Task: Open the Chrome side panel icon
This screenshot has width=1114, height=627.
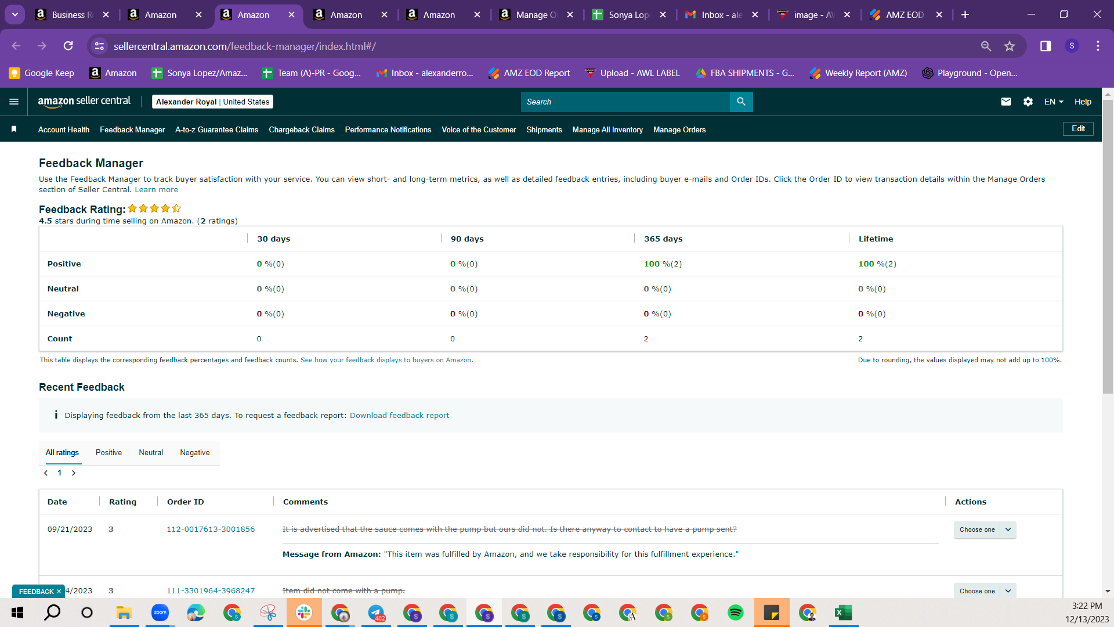Action: [x=1046, y=46]
